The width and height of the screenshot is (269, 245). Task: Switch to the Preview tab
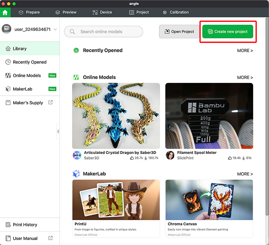point(66,12)
